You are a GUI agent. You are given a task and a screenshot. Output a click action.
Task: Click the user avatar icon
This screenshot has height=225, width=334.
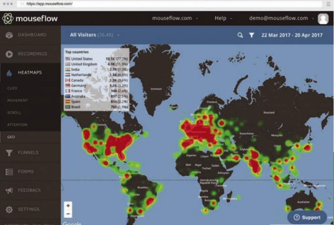[x=323, y=18]
